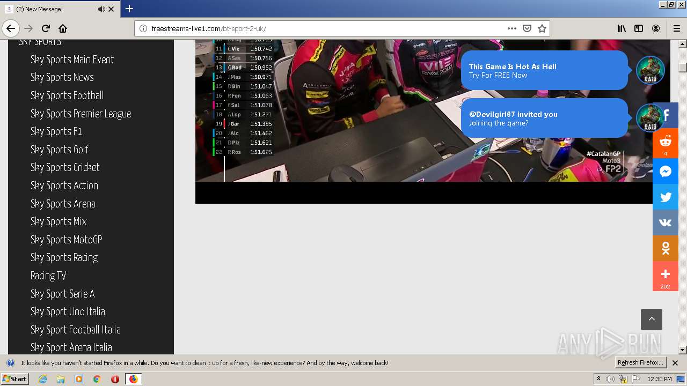Viewport: 687px width, 386px height.
Task: Open Sky Sports F1 link
Action: coord(56,131)
